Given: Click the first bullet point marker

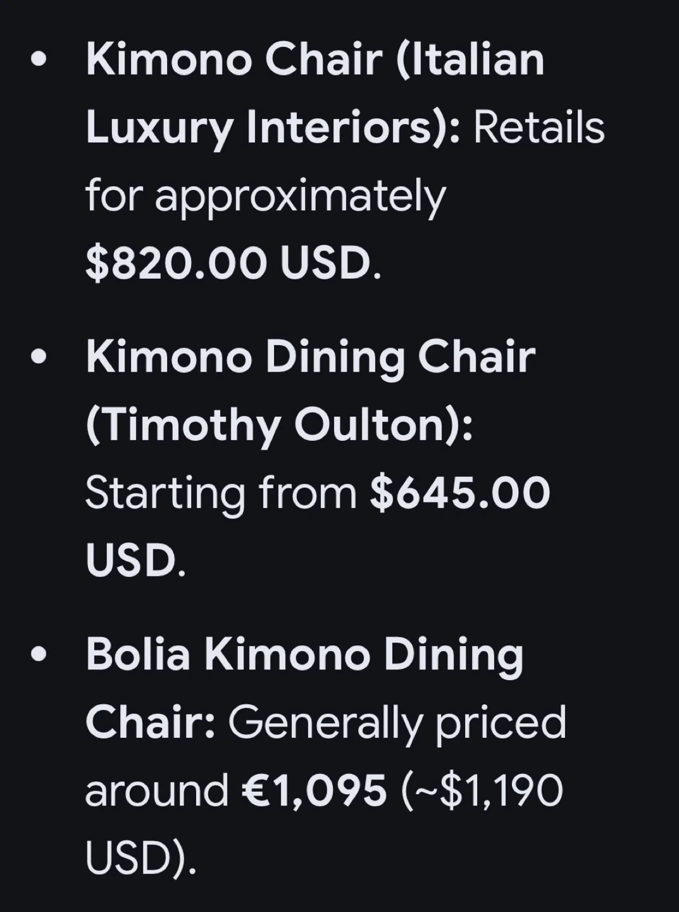Looking at the screenshot, I should pyautogui.click(x=39, y=60).
